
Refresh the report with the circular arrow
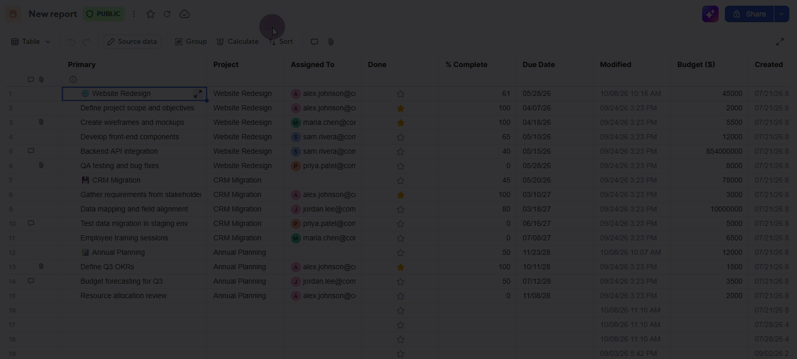coord(167,14)
